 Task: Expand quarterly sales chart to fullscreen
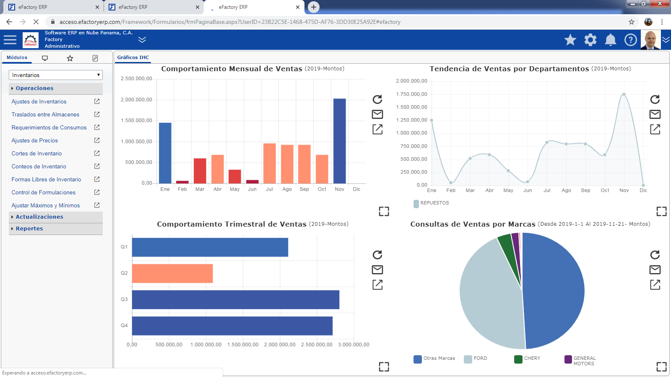tap(384, 367)
